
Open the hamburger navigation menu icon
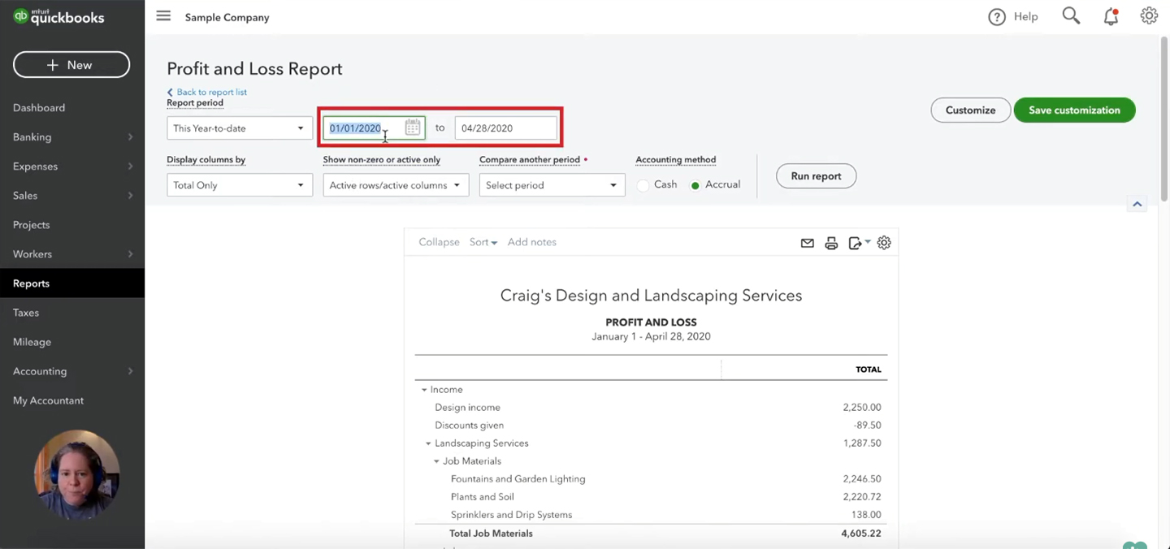pyautogui.click(x=163, y=16)
